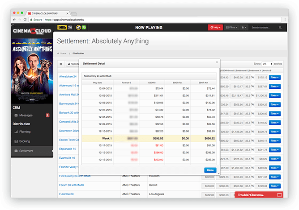Open the red Help dropdown

pos(215,28)
